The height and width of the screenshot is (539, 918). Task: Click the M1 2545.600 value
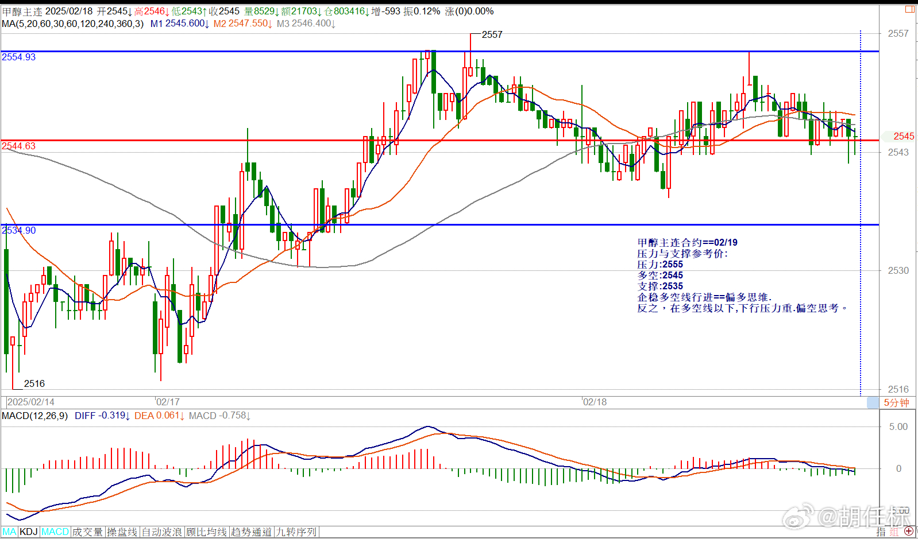pyautogui.click(x=180, y=24)
